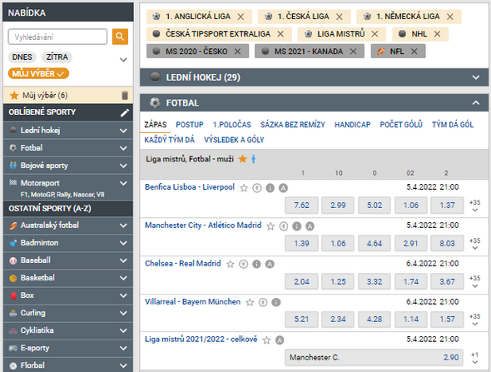Viewport: 491px width, 372px height.
Task: Remove MS 2021 - KANADA filter chip
Action: [353, 52]
